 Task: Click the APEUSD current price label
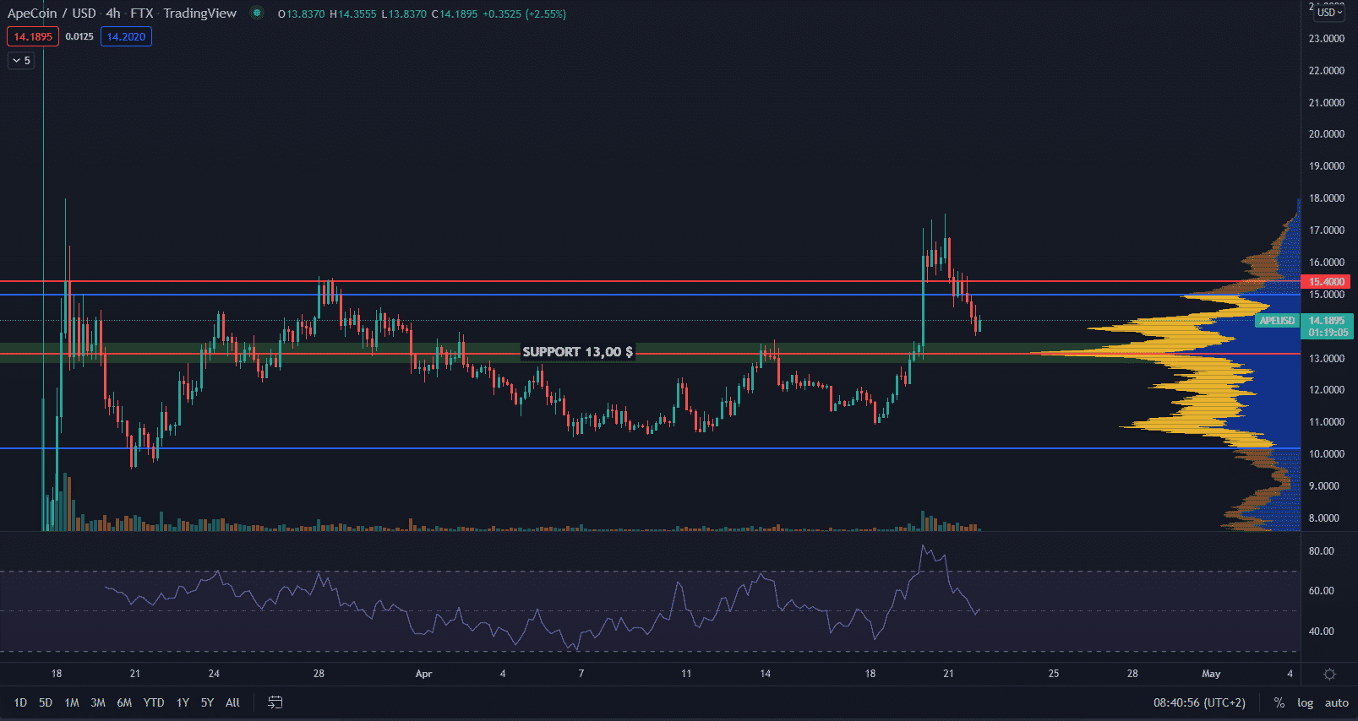point(1277,321)
